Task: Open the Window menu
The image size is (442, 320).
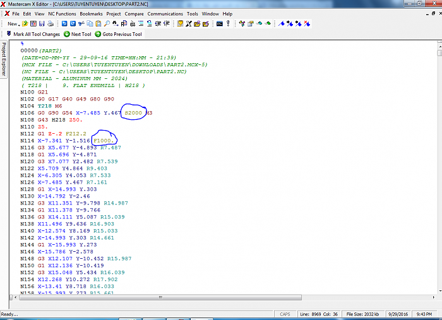Action: click(x=210, y=14)
